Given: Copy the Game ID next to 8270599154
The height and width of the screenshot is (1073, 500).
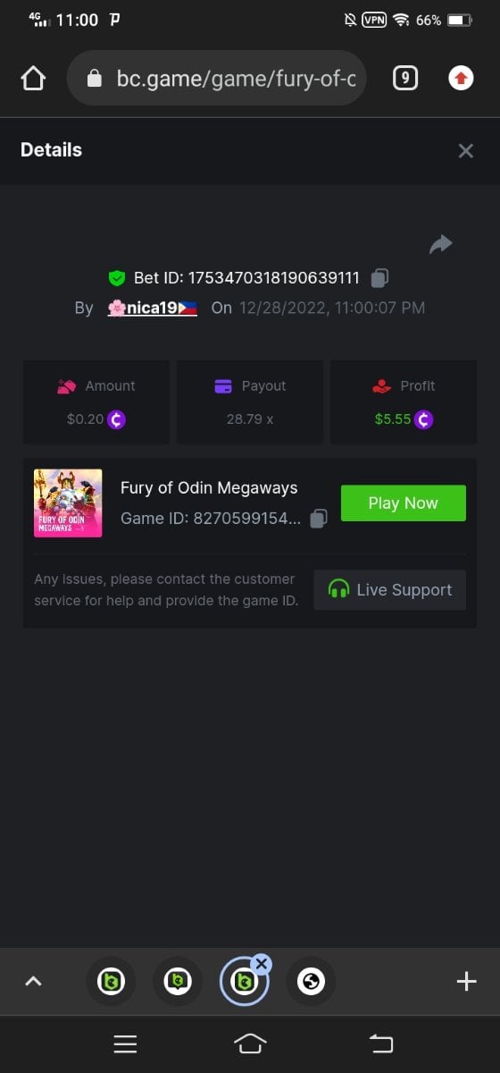Looking at the screenshot, I should coord(319,519).
